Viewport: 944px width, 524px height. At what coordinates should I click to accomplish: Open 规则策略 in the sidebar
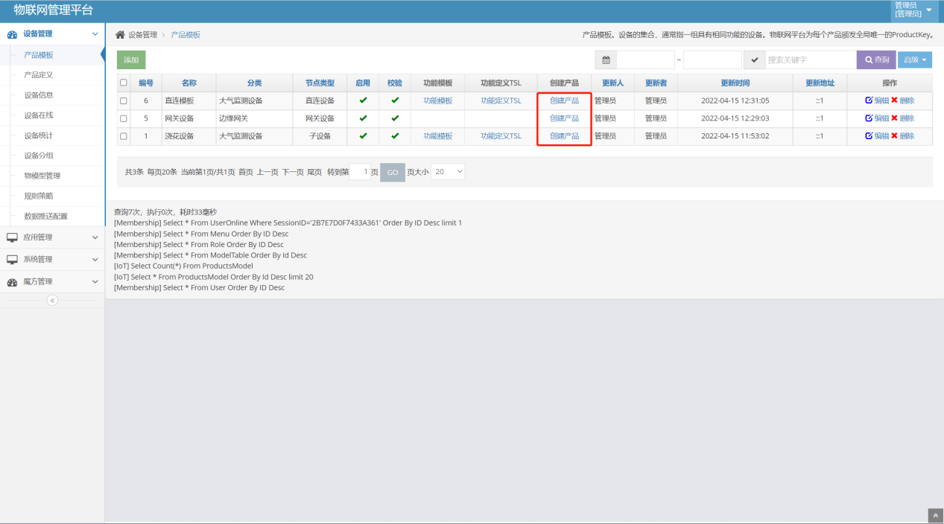tap(39, 196)
